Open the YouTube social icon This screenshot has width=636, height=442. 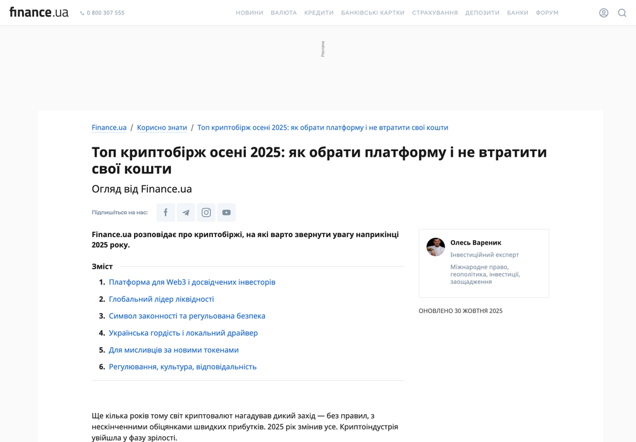226,212
